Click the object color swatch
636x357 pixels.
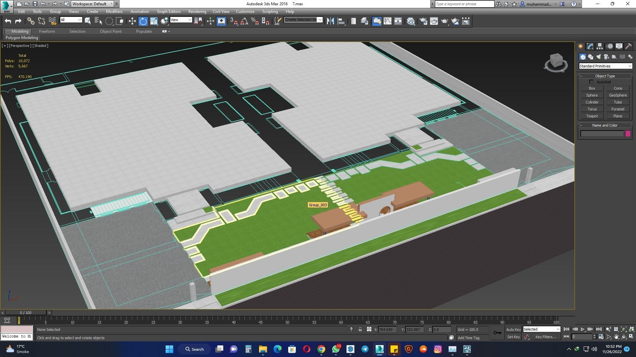pyautogui.click(x=628, y=134)
